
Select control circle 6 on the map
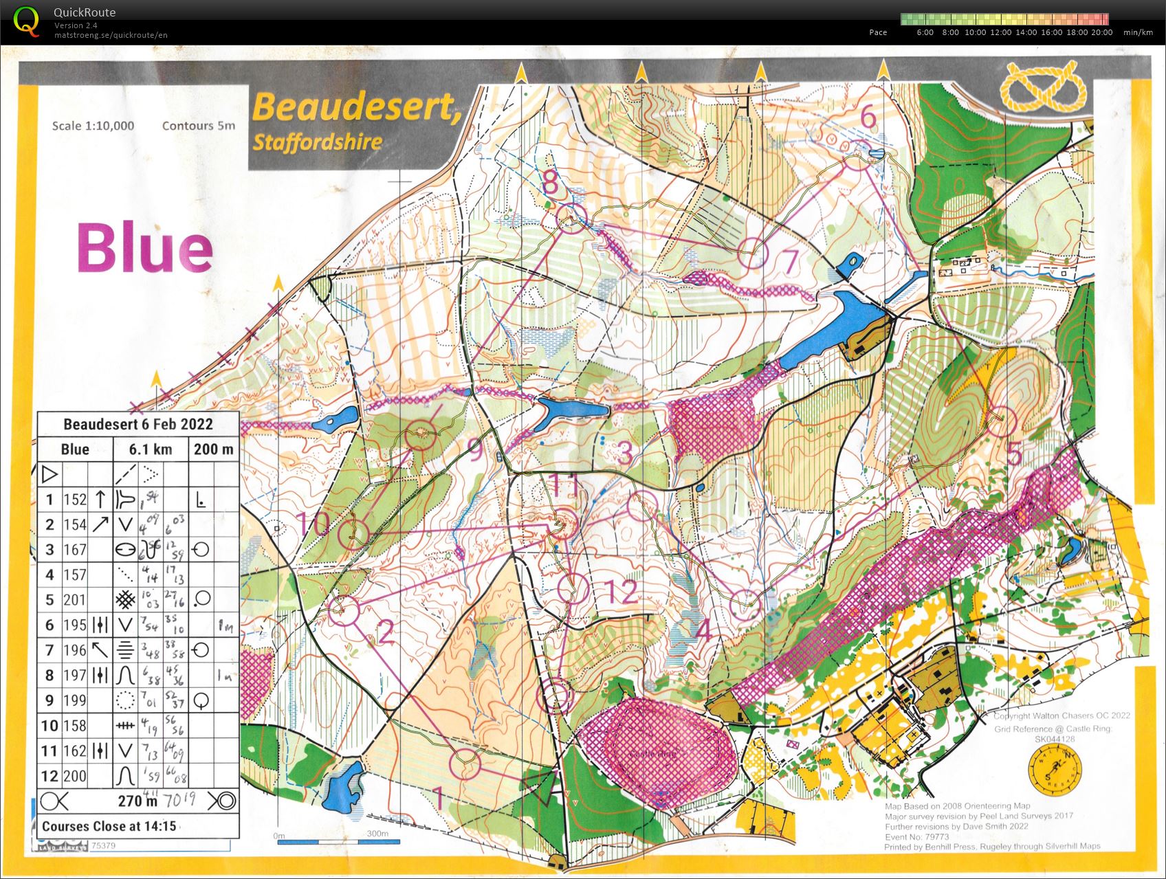click(857, 157)
